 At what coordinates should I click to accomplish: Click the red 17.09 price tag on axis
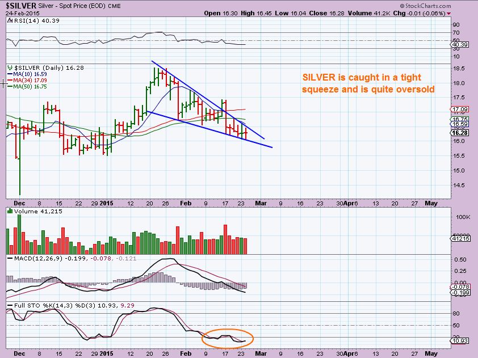pos(460,109)
